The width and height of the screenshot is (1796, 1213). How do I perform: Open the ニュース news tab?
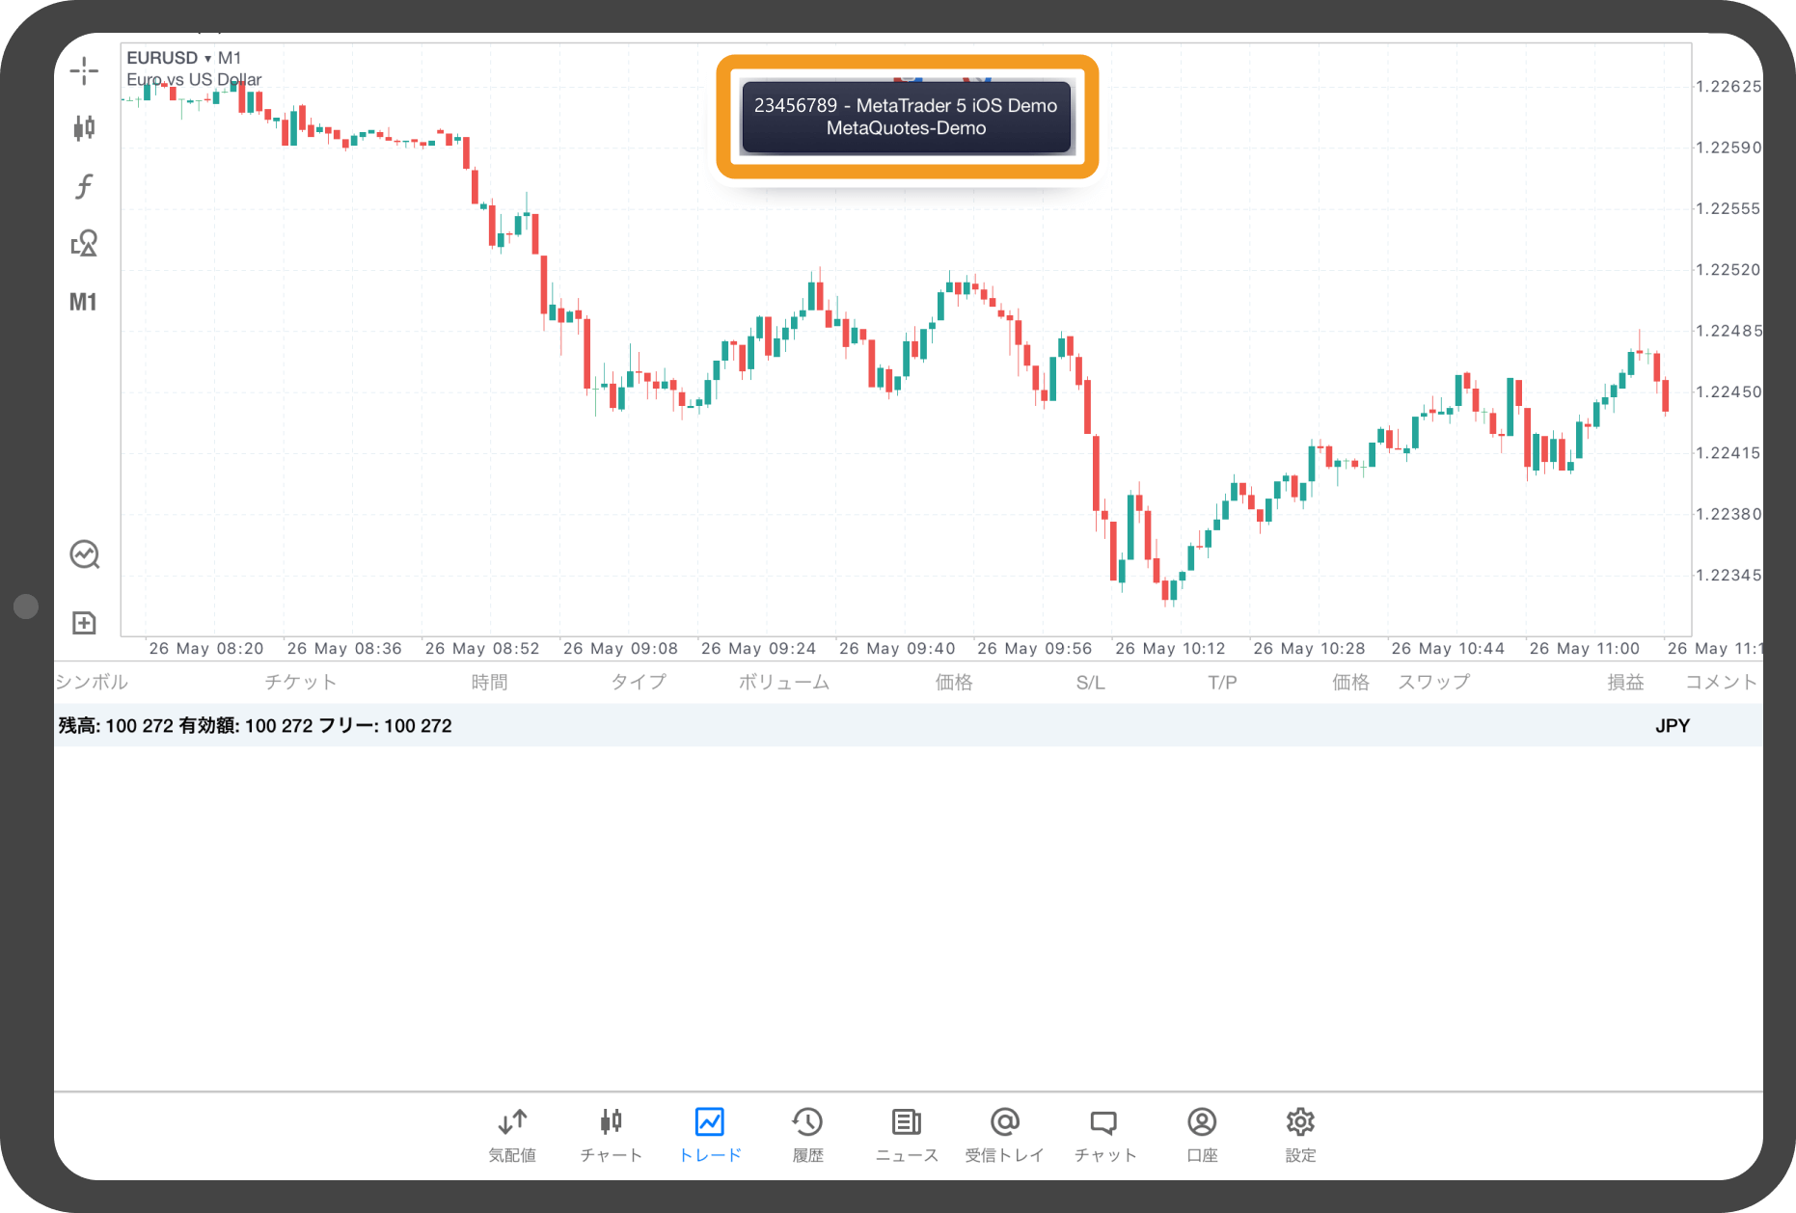[x=906, y=1134]
